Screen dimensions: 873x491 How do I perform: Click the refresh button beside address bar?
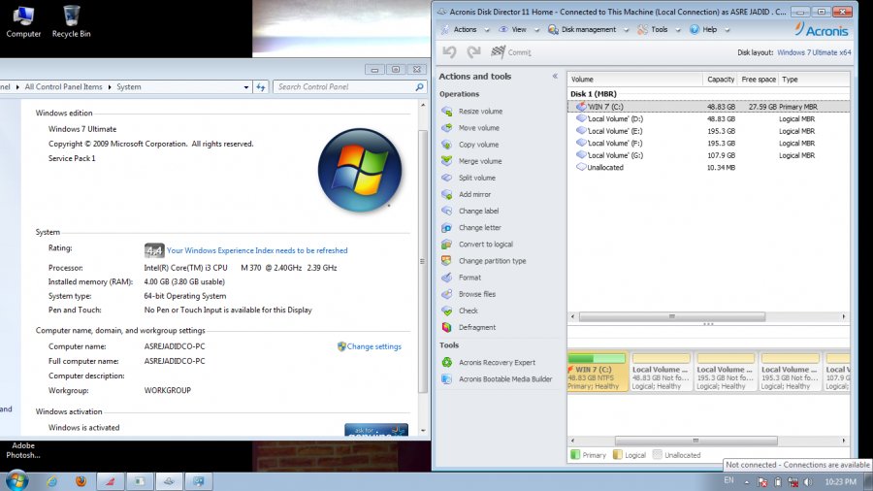click(261, 86)
